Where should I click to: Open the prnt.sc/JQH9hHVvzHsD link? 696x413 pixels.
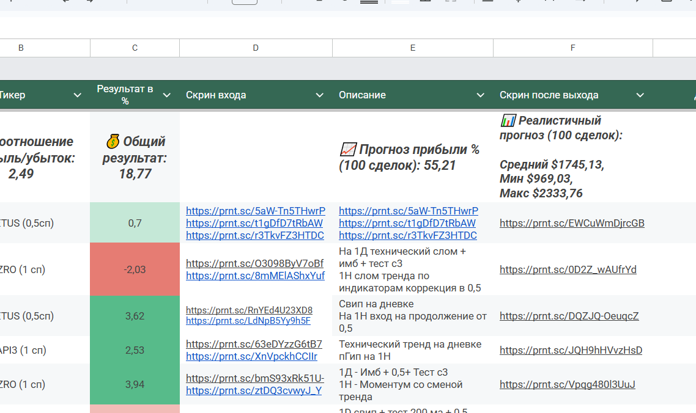571,351
